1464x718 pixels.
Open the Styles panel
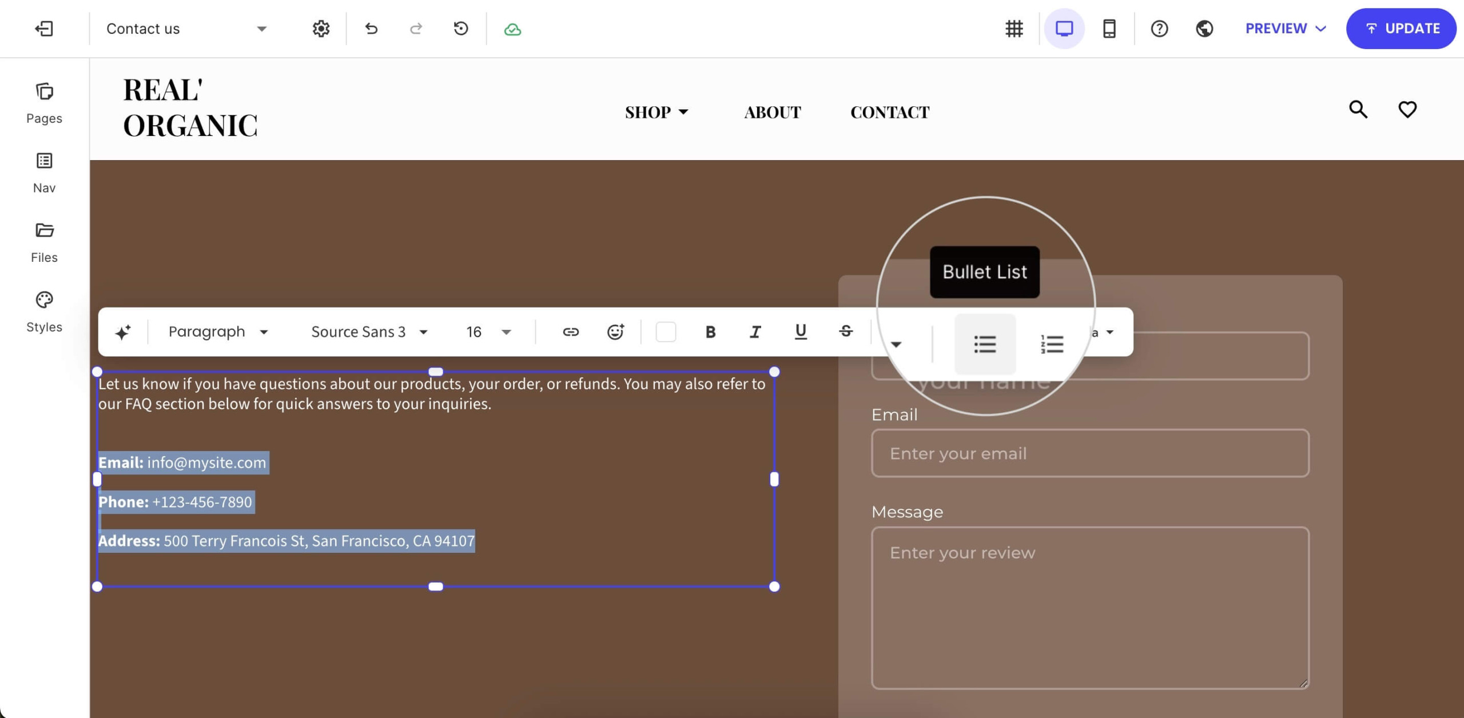44,313
